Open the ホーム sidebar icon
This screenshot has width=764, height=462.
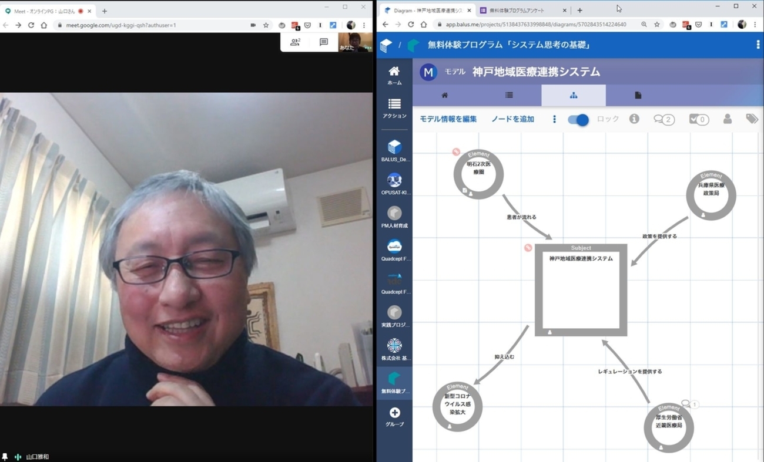coord(394,75)
